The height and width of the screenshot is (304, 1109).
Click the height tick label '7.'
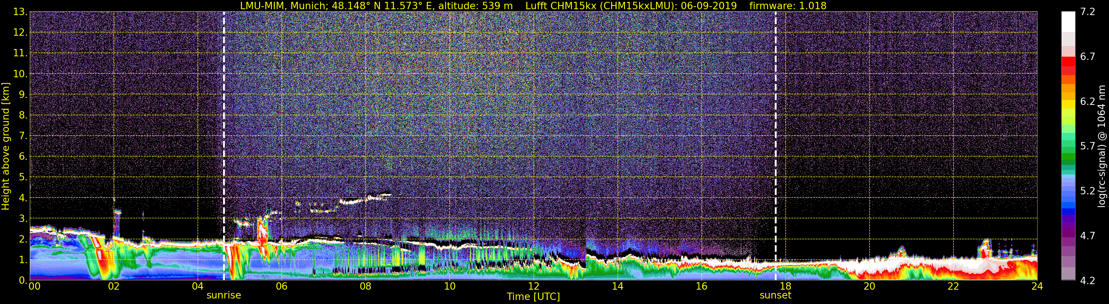tap(23, 136)
